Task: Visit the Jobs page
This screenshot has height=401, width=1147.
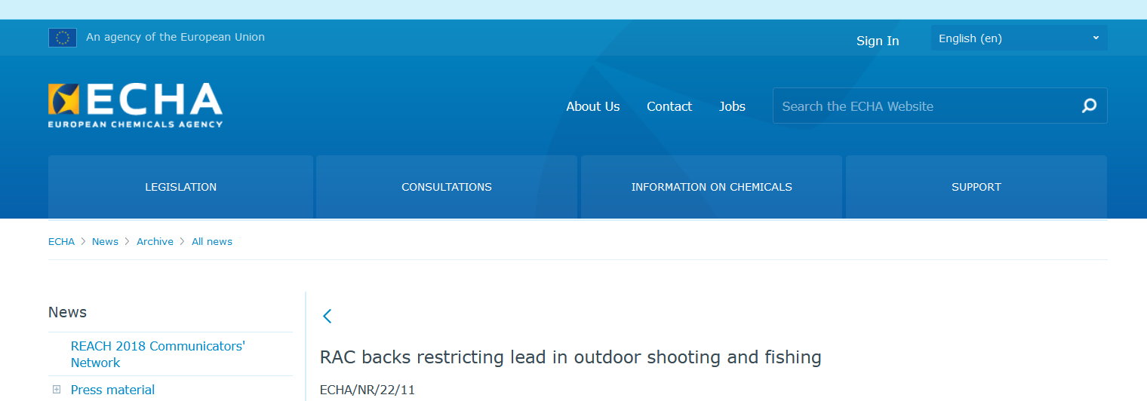Action: click(x=732, y=106)
